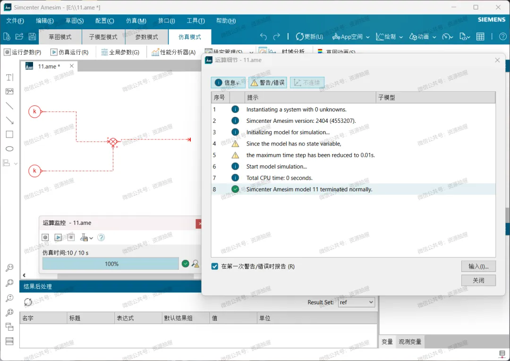Screen dimensions: 510x361
Task: Click the warning magnifier icon beside progress bar
Action: click(195, 264)
